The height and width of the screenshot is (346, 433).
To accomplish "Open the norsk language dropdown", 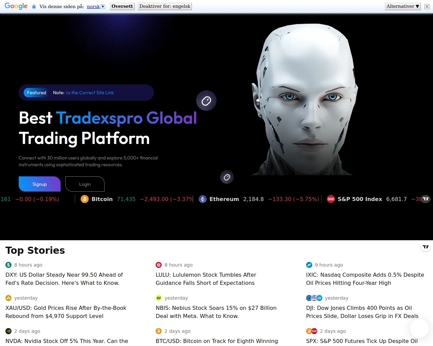I will click(x=103, y=6).
